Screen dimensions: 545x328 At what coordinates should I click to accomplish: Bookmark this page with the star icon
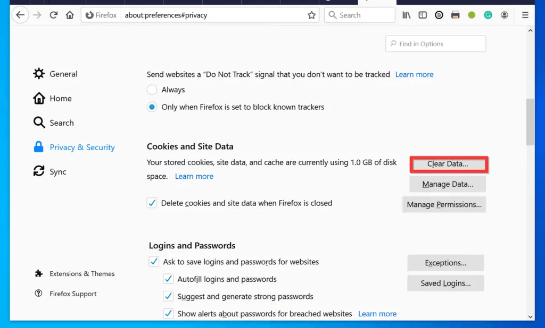tap(311, 15)
